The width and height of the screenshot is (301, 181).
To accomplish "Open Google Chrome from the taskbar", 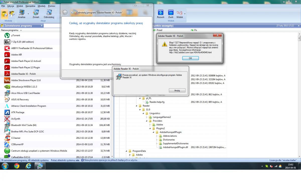I will (x=17, y=166).
